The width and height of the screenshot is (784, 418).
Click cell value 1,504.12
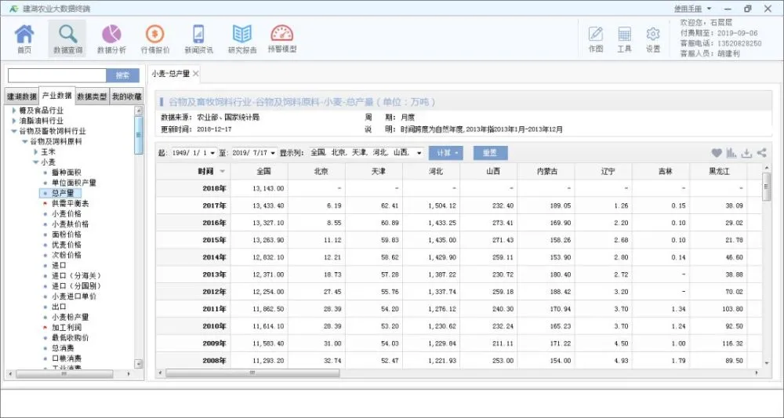pos(442,205)
